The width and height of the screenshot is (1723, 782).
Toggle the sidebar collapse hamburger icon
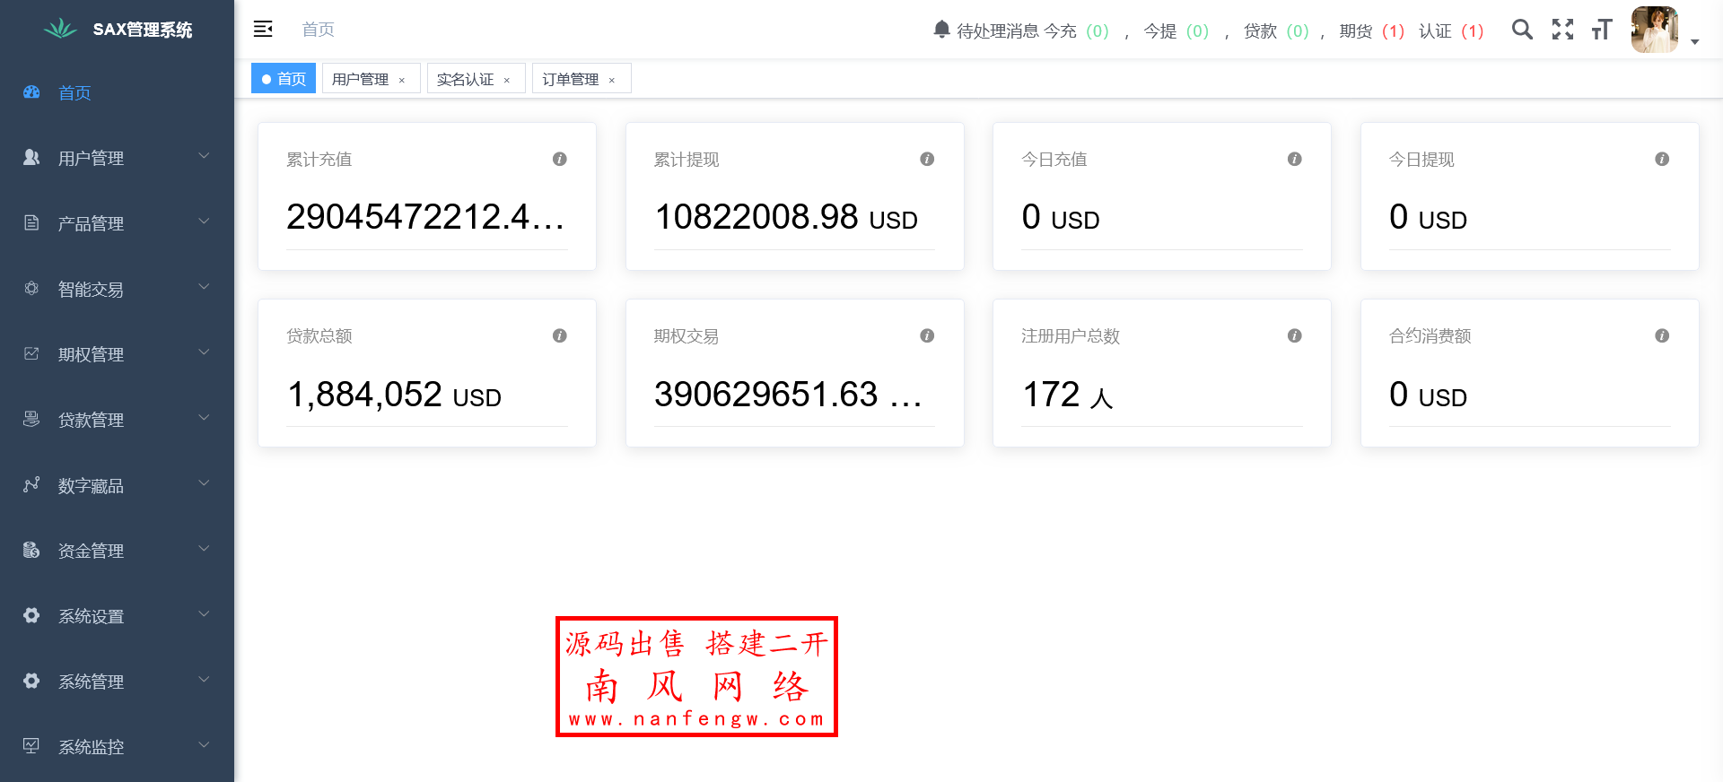(x=263, y=30)
